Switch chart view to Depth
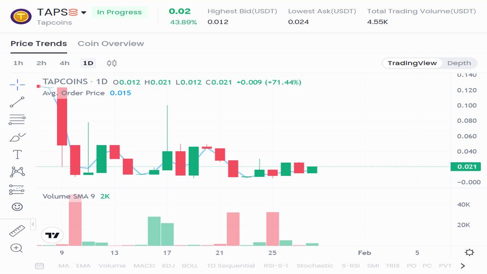The width and height of the screenshot is (487, 274). [x=459, y=63]
